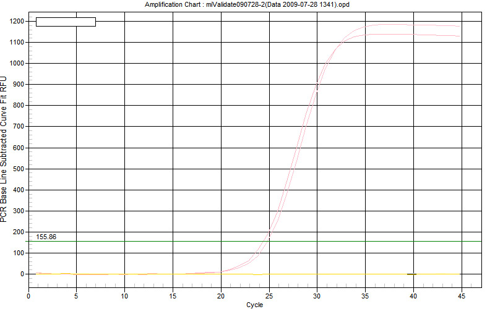Click the 25 x-axis tick label
This screenshot has width=495, height=309.
[x=269, y=296]
